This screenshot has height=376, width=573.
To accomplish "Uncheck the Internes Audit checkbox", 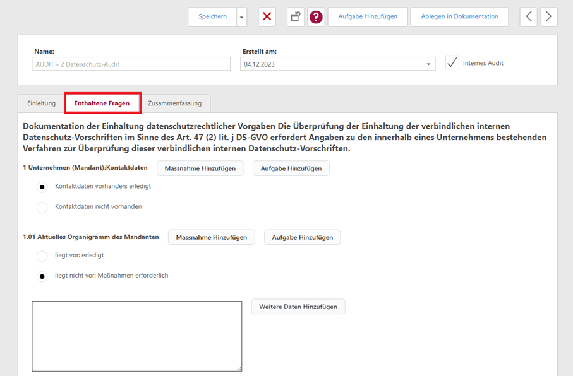I will tap(452, 62).
